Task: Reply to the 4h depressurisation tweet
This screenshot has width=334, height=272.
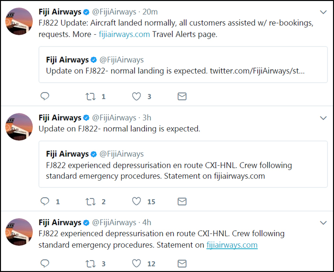Action: [45, 263]
